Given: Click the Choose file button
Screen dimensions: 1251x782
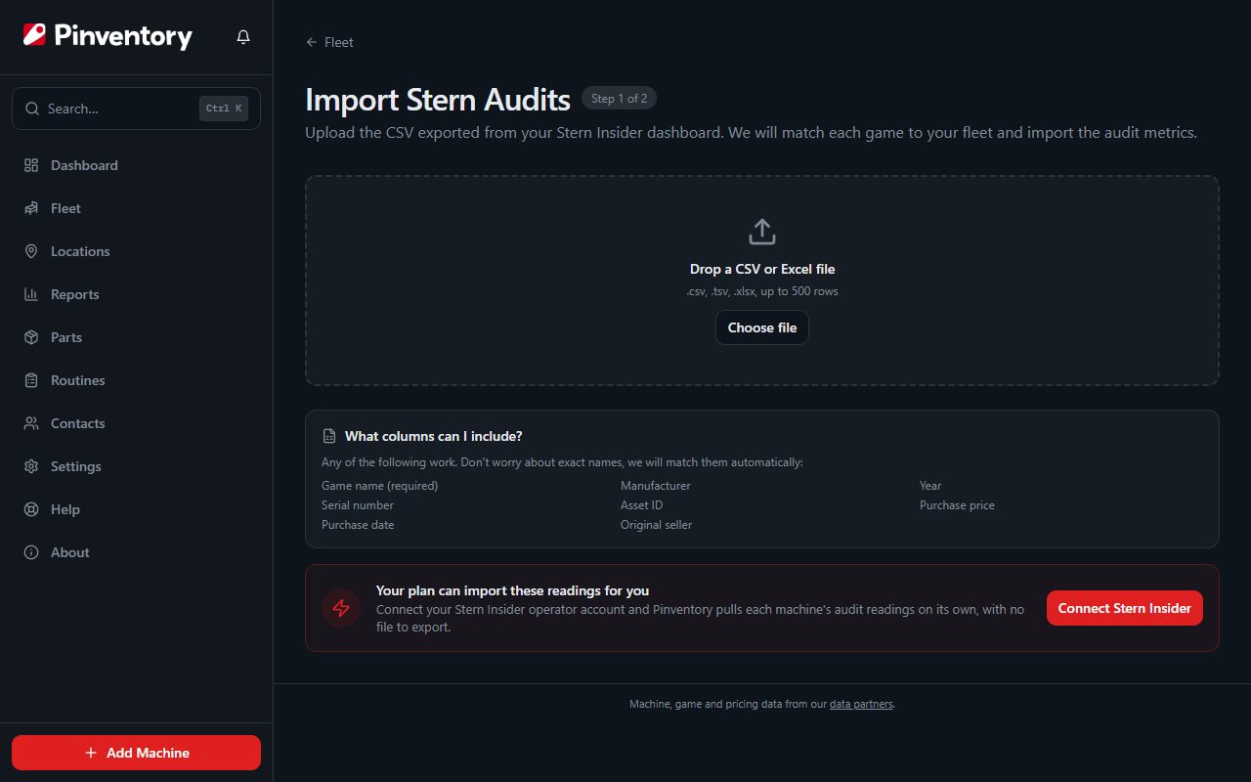Looking at the screenshot, I should point(762,327).
